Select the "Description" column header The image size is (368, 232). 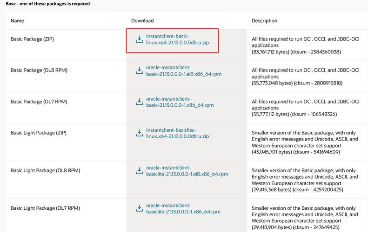coord(265,20)
